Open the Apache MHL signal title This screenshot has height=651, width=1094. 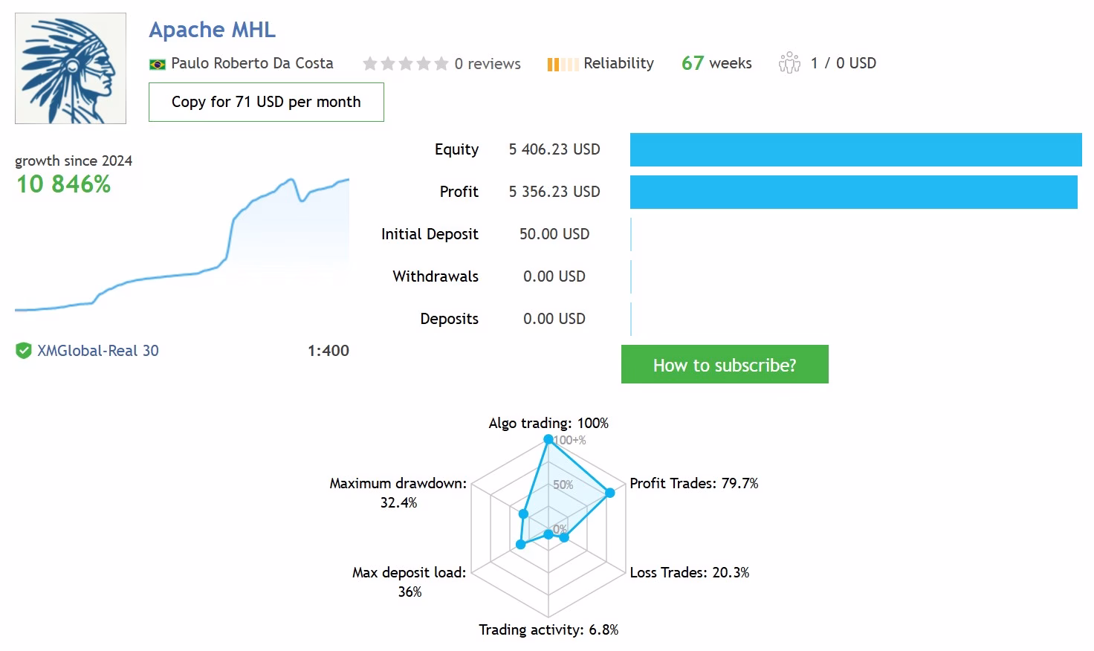(x=212, y=30)
